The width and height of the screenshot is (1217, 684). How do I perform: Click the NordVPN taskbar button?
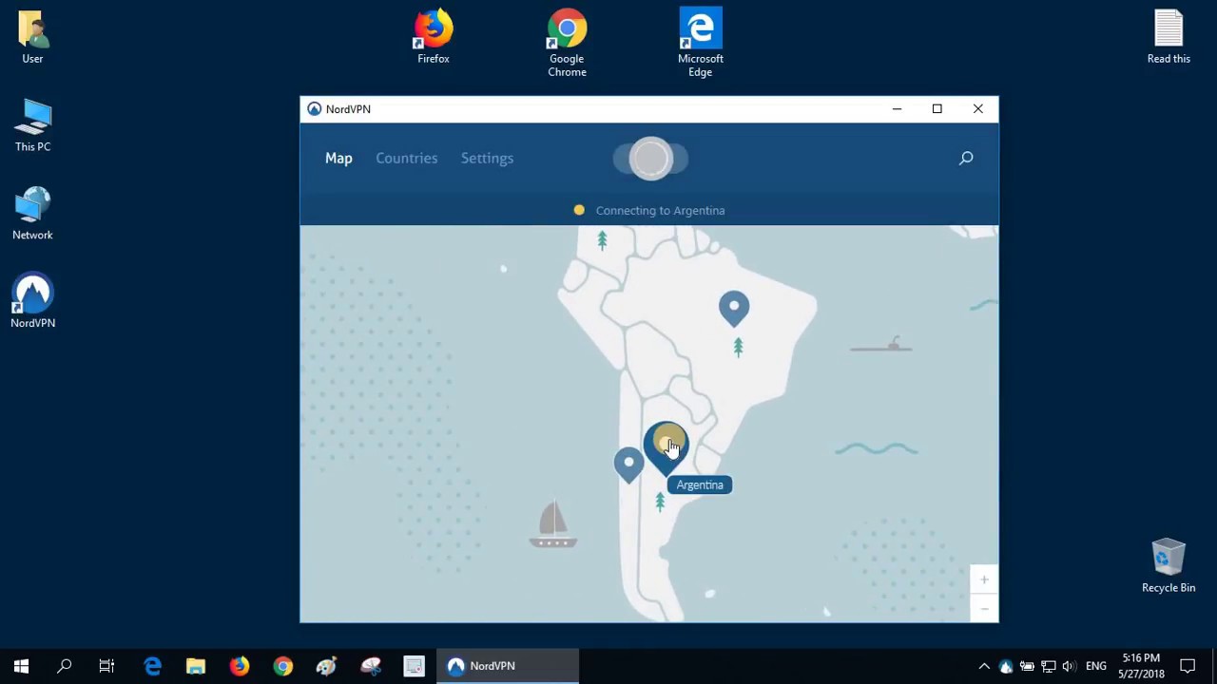508,666
